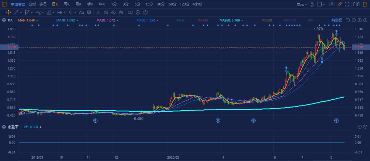The image size is (370, 161).
Task: Switch to the 分时 chart tab
Action: [x=32, y=4]
